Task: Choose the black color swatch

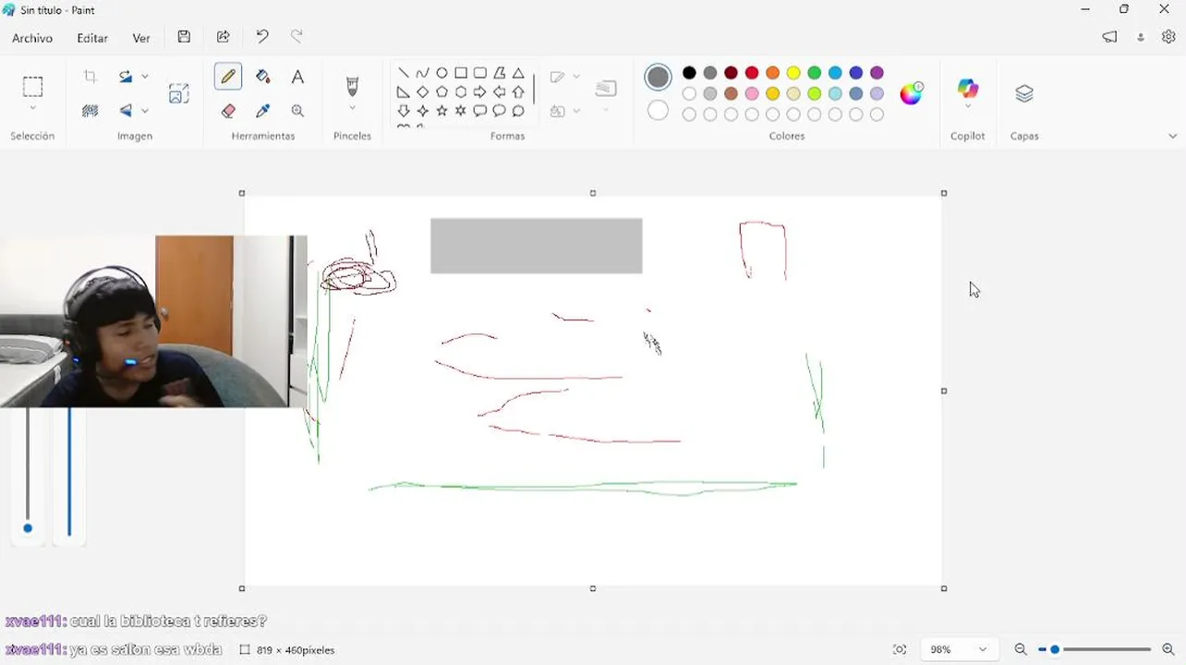Action: 689,73
